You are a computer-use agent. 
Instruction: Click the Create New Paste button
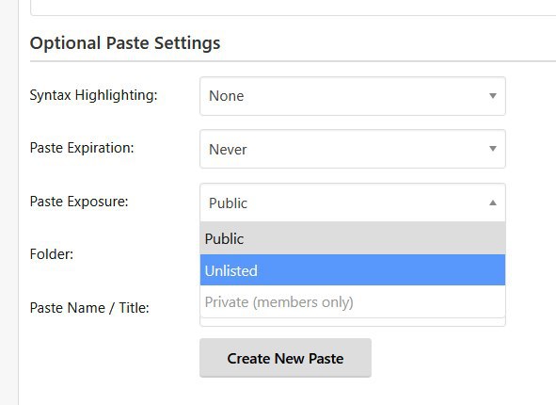coord(285,358)
